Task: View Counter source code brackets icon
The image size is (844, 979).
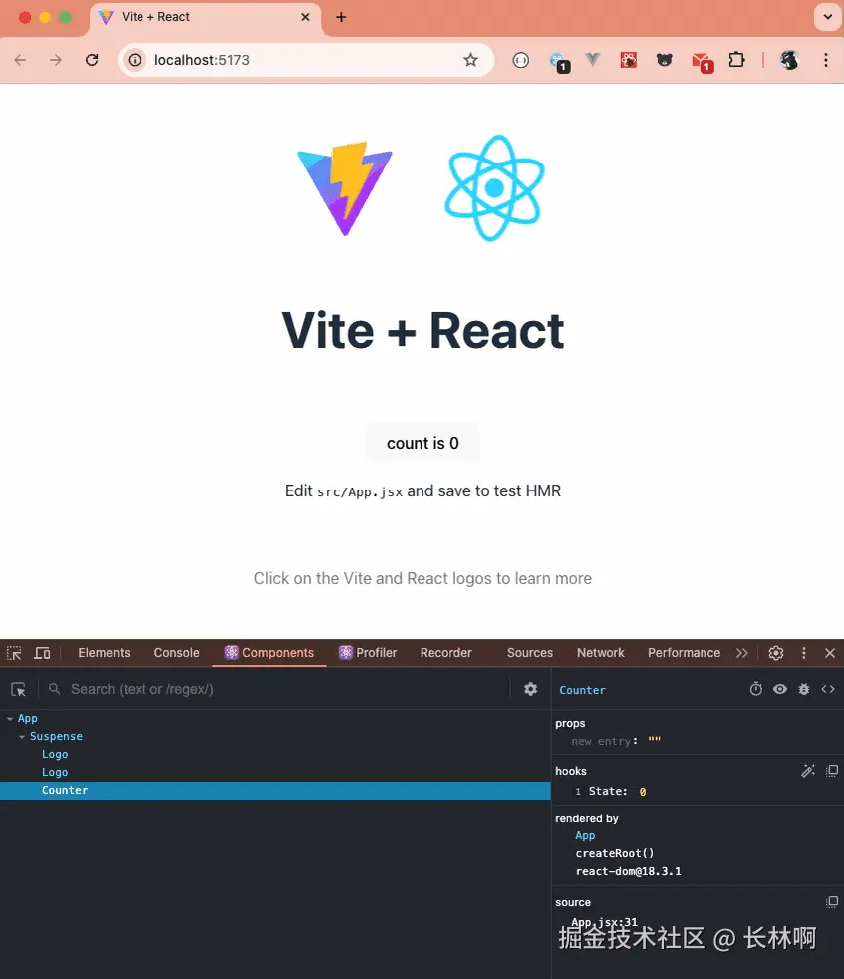Action: tap(828, 689)
